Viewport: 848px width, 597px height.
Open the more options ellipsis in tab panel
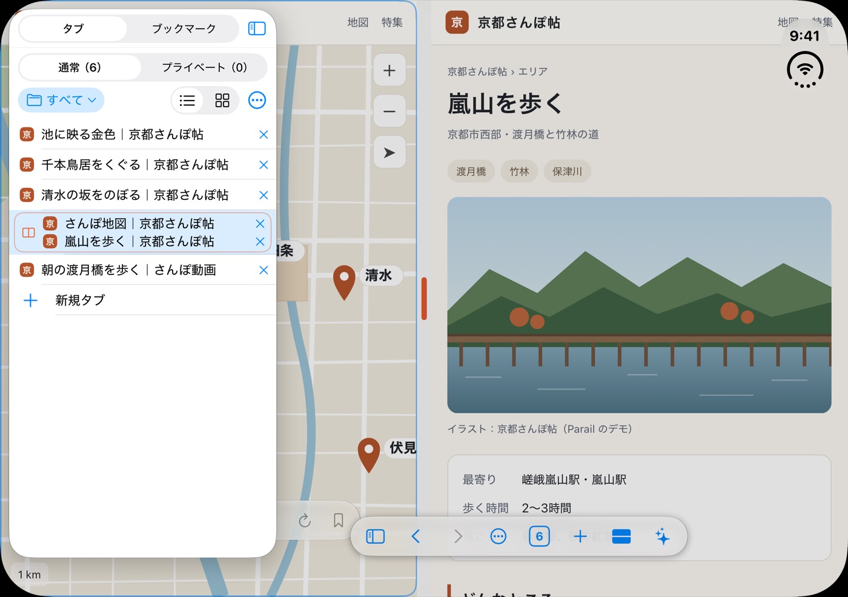257,100
